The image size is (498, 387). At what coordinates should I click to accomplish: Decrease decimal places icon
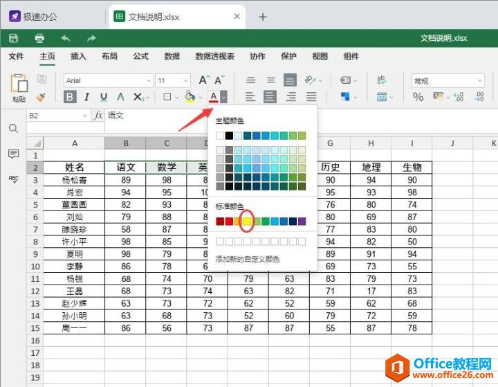[479, 97]
